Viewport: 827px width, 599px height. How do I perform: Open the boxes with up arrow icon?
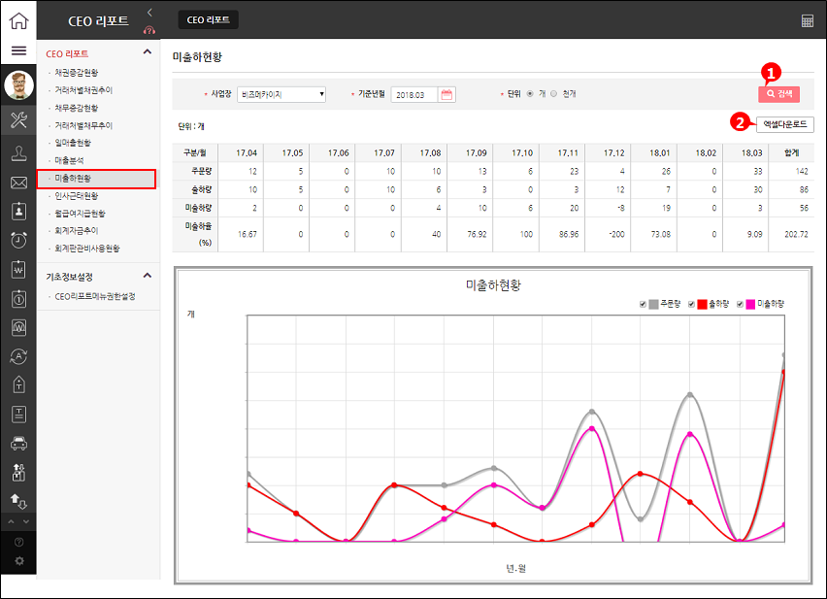(x=19, y=472)
